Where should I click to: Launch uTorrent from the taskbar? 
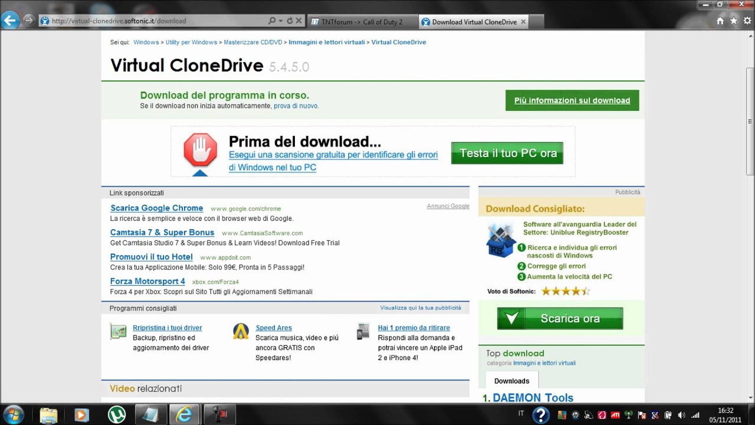point(117,414)
